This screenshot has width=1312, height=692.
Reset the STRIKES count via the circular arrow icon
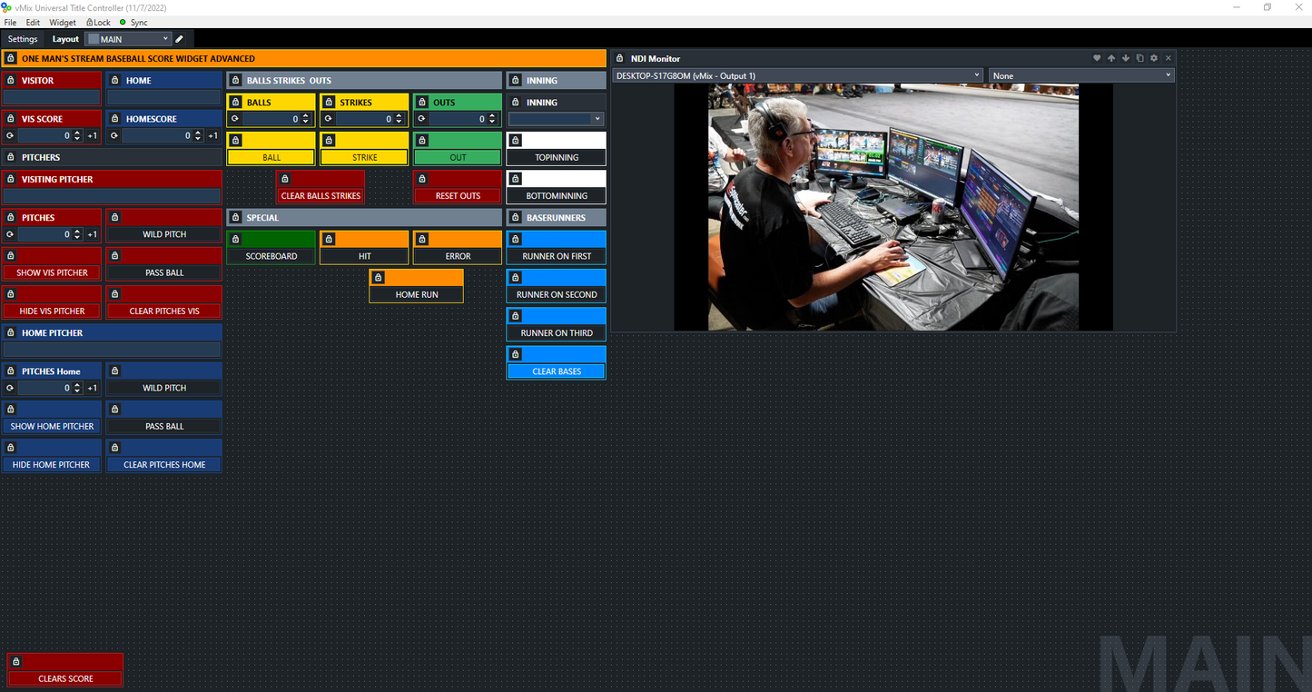327,118
